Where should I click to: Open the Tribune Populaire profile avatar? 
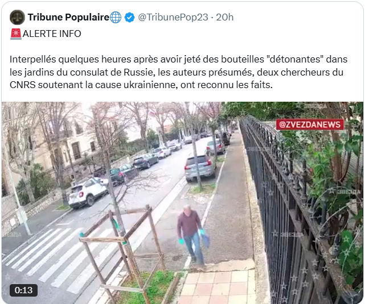click(17, 17)
